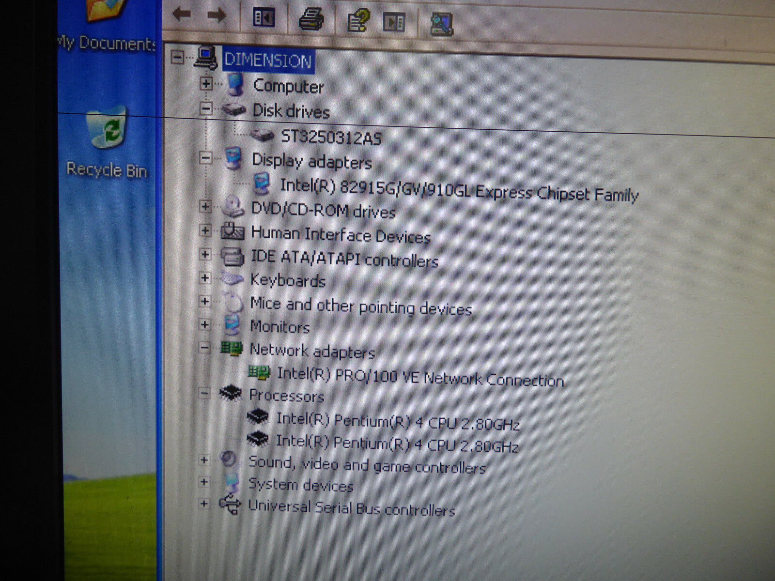
Task: Toggle the console tree pane toolbar icon
Action: [x=264, y=18]
